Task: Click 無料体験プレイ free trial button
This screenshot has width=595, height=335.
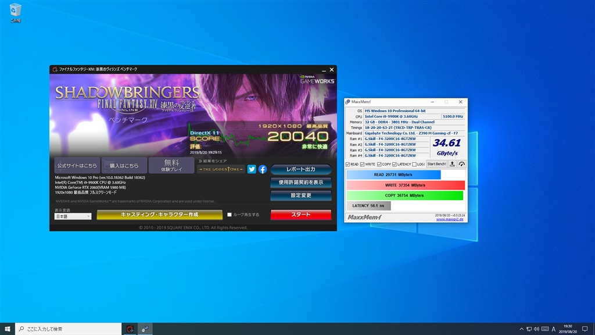Action: coord(171,166)
